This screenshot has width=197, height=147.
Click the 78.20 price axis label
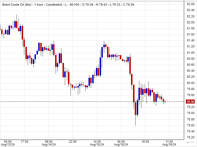point(190,137)
